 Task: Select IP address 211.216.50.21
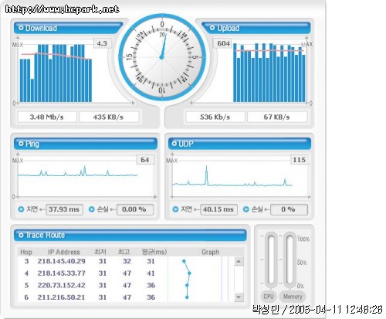tap(62, 297)
